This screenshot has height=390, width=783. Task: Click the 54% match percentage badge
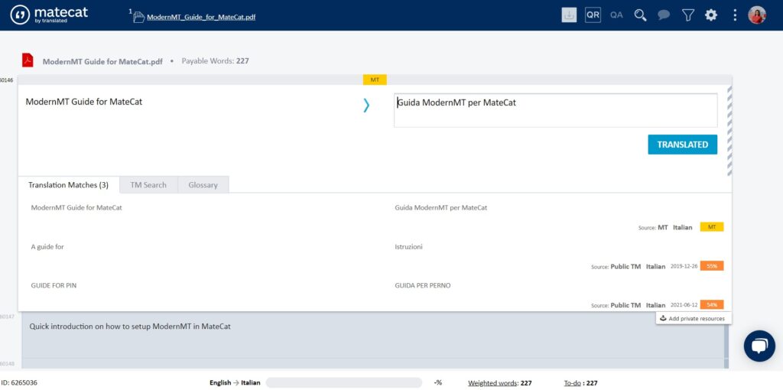pyautogui.click(x=712, y=304)
